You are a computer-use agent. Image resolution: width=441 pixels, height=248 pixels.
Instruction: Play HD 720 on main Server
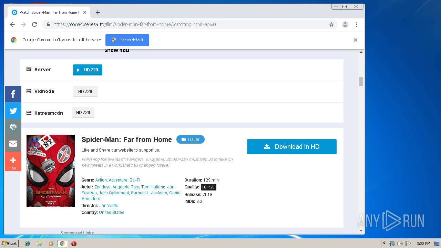click(x=88, y=70)
